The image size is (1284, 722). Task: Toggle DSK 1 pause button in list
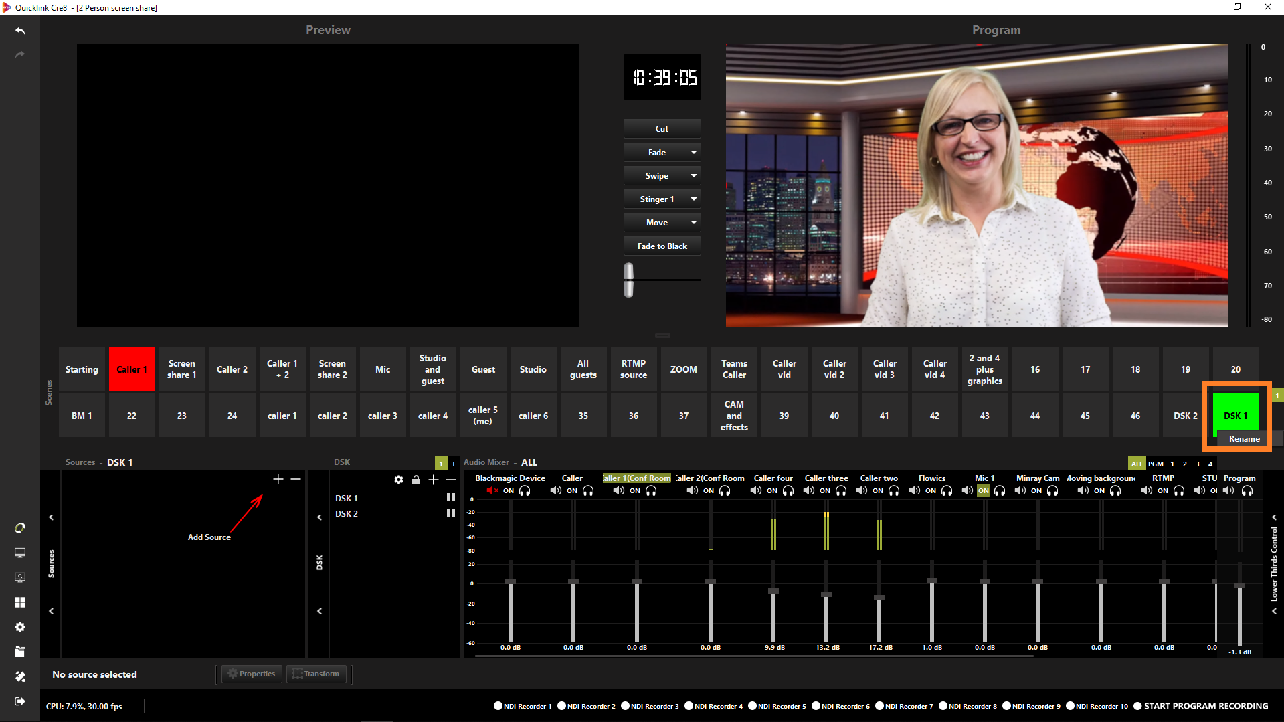coord(451,498)
